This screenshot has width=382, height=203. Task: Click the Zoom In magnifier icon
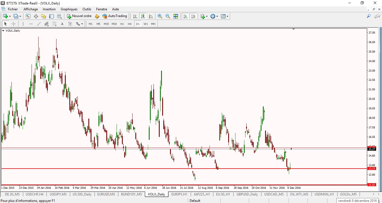160,16
